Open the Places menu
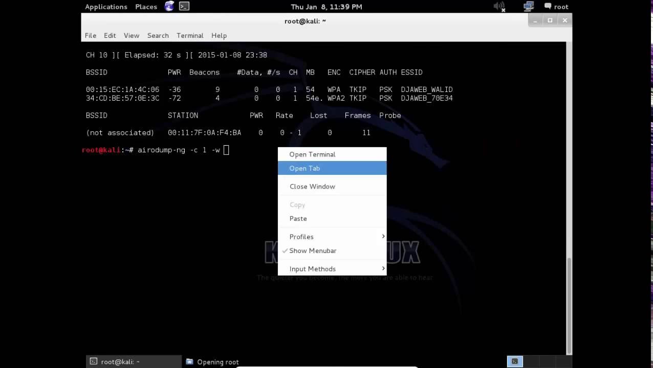 click(146, 7)
